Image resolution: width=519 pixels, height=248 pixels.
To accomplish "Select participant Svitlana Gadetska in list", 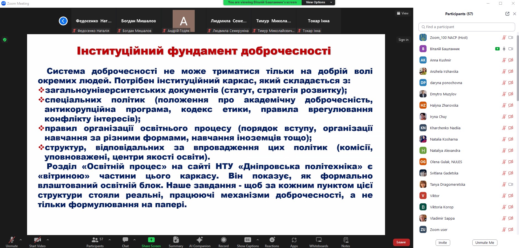I will (467, 173).
